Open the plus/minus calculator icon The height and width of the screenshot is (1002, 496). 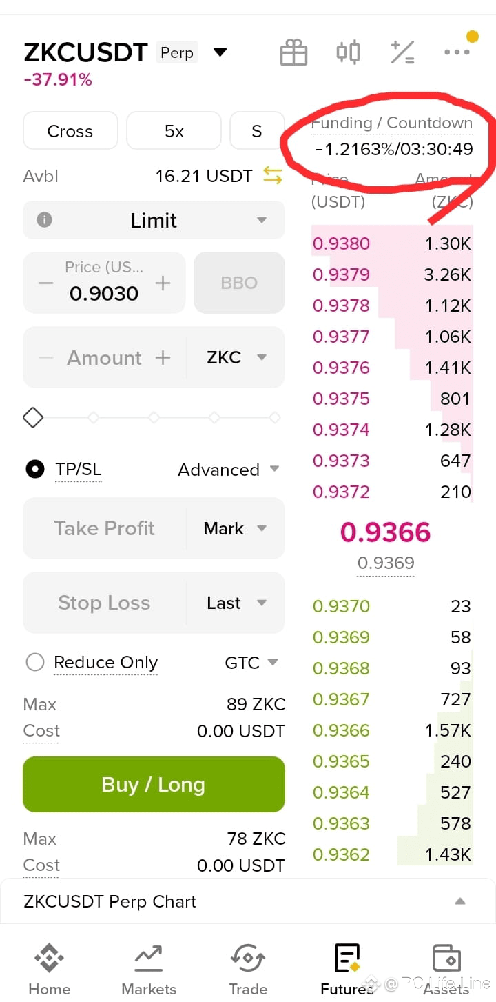point(402,52)
